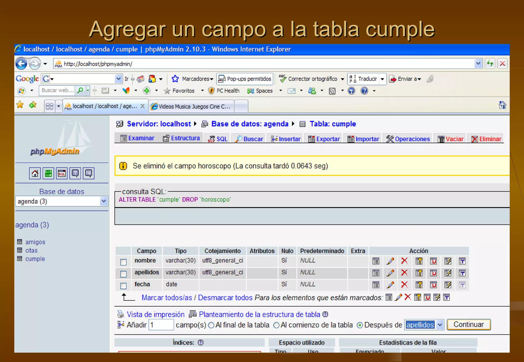Expand the agenda (3) database dropdown
Image resolution: width=524 pixels, height=362 pixels.
[104, 201]
